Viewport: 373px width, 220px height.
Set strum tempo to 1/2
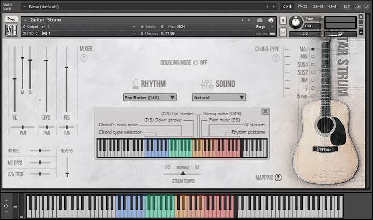[x=167, y=167]
